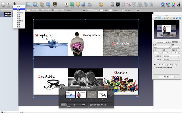Click the Share folder icon

tap(101, 4)
